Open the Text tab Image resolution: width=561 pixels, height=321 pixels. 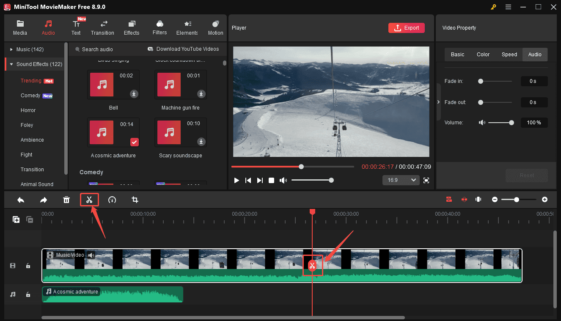(x=76, y=28)
